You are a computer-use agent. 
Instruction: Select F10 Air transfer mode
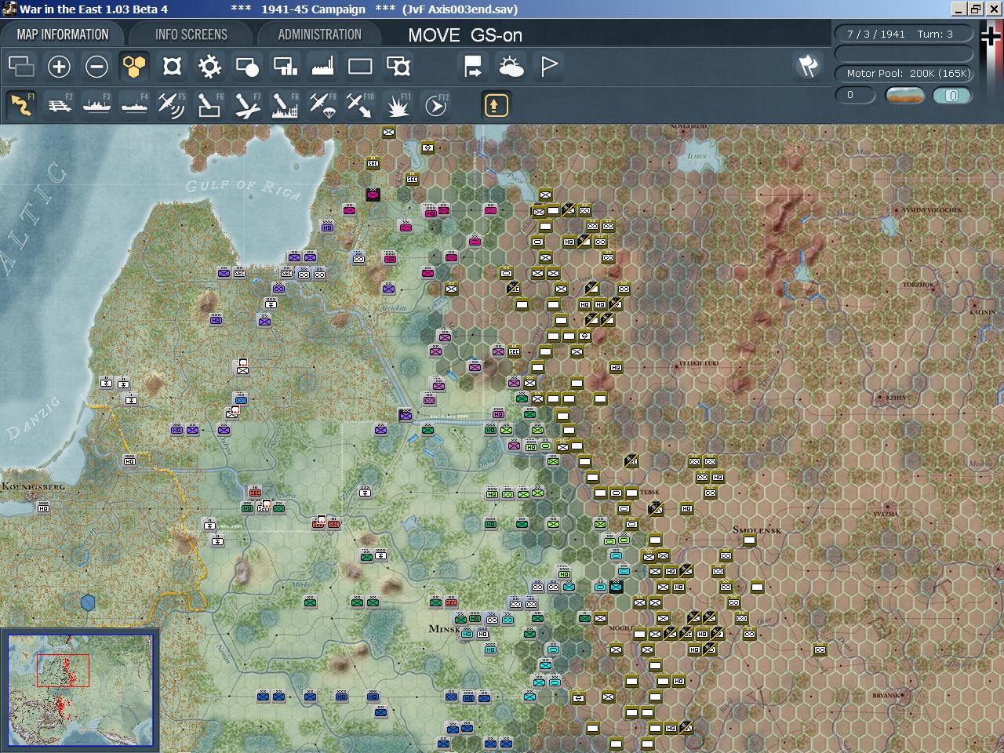click(360, 104)
